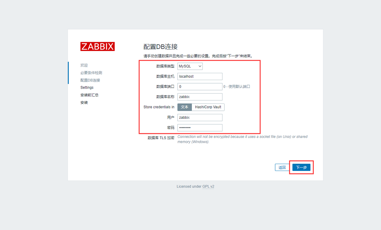Select 必要条件检测 step in sidebar
Viewport: 381px width, 230px height.
tap(91, 73)
